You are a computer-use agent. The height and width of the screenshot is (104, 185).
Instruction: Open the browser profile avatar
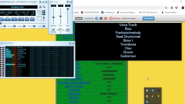click(183, 8)
